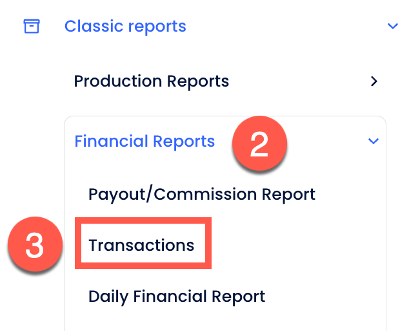Click the Financial Reports heading text

(145, 141)
